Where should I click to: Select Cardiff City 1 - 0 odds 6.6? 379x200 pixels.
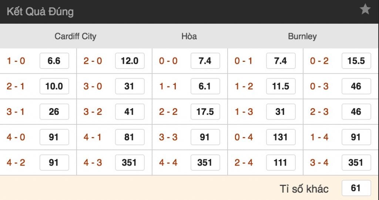tap(54, 61)
